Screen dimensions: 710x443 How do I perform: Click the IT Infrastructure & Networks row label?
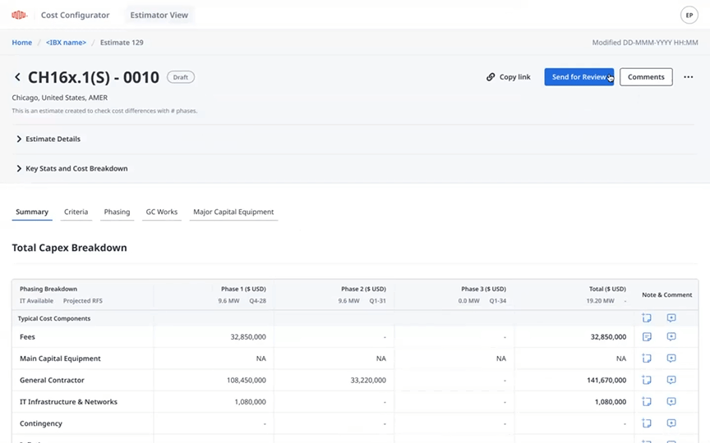pos(68,402)
